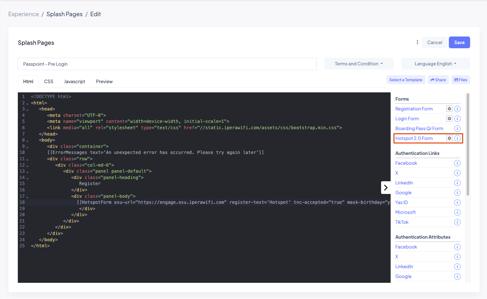The height and width of the screenshot is (299, 487).
Task: Switch to the Preview tab
Action: tap(104, 82)
